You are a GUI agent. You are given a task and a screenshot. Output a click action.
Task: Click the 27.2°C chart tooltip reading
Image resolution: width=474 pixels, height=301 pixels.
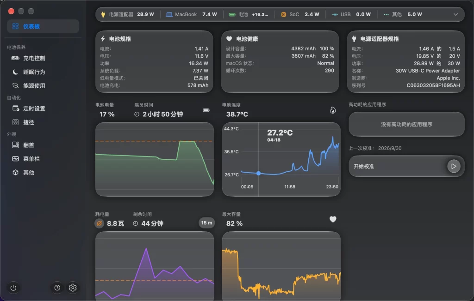(280, 132)
